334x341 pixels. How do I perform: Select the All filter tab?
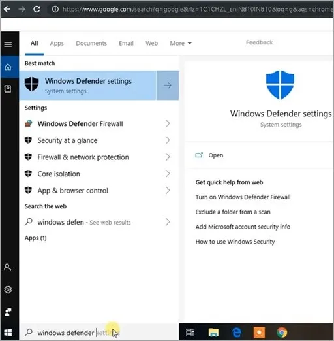tap(35, 43)
